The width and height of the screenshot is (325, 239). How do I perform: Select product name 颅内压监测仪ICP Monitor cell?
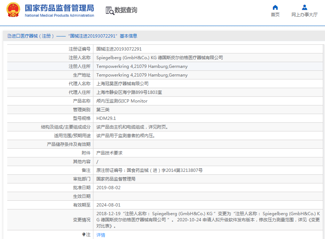(x=122, y=101)
